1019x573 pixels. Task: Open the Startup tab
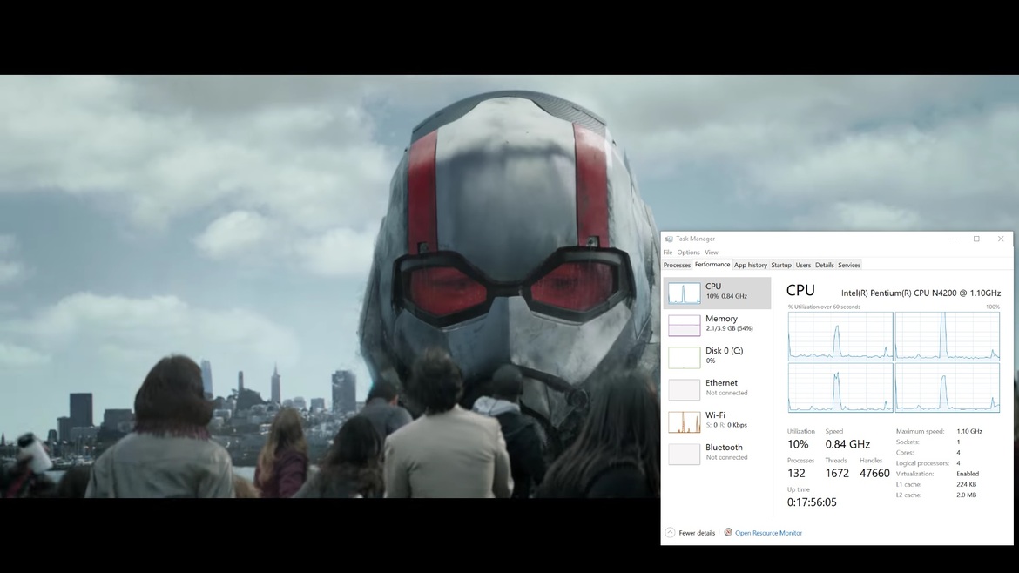click(x=781, y=265)
